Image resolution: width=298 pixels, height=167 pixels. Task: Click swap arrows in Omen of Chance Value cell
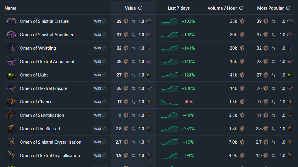134,102
